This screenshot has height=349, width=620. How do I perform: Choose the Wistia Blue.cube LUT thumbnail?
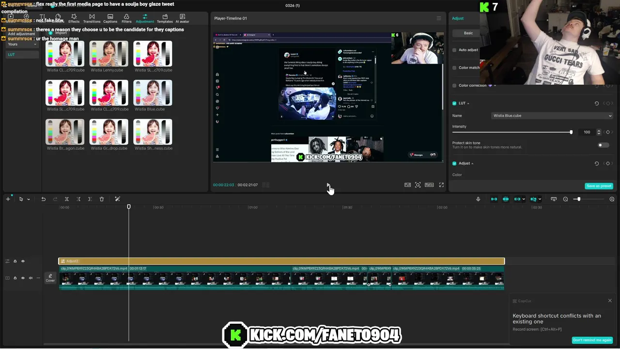click(153, 93)
